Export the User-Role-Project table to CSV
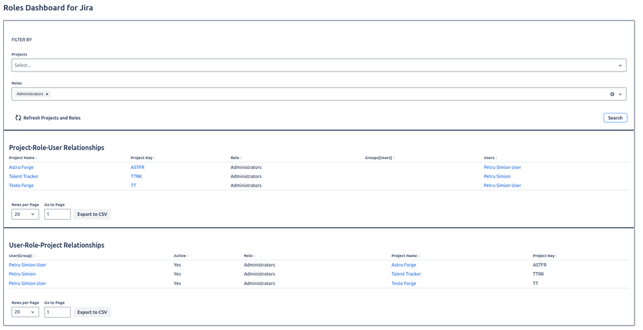The height and width of the screenshot is (330, 643). tap(92, 313)
